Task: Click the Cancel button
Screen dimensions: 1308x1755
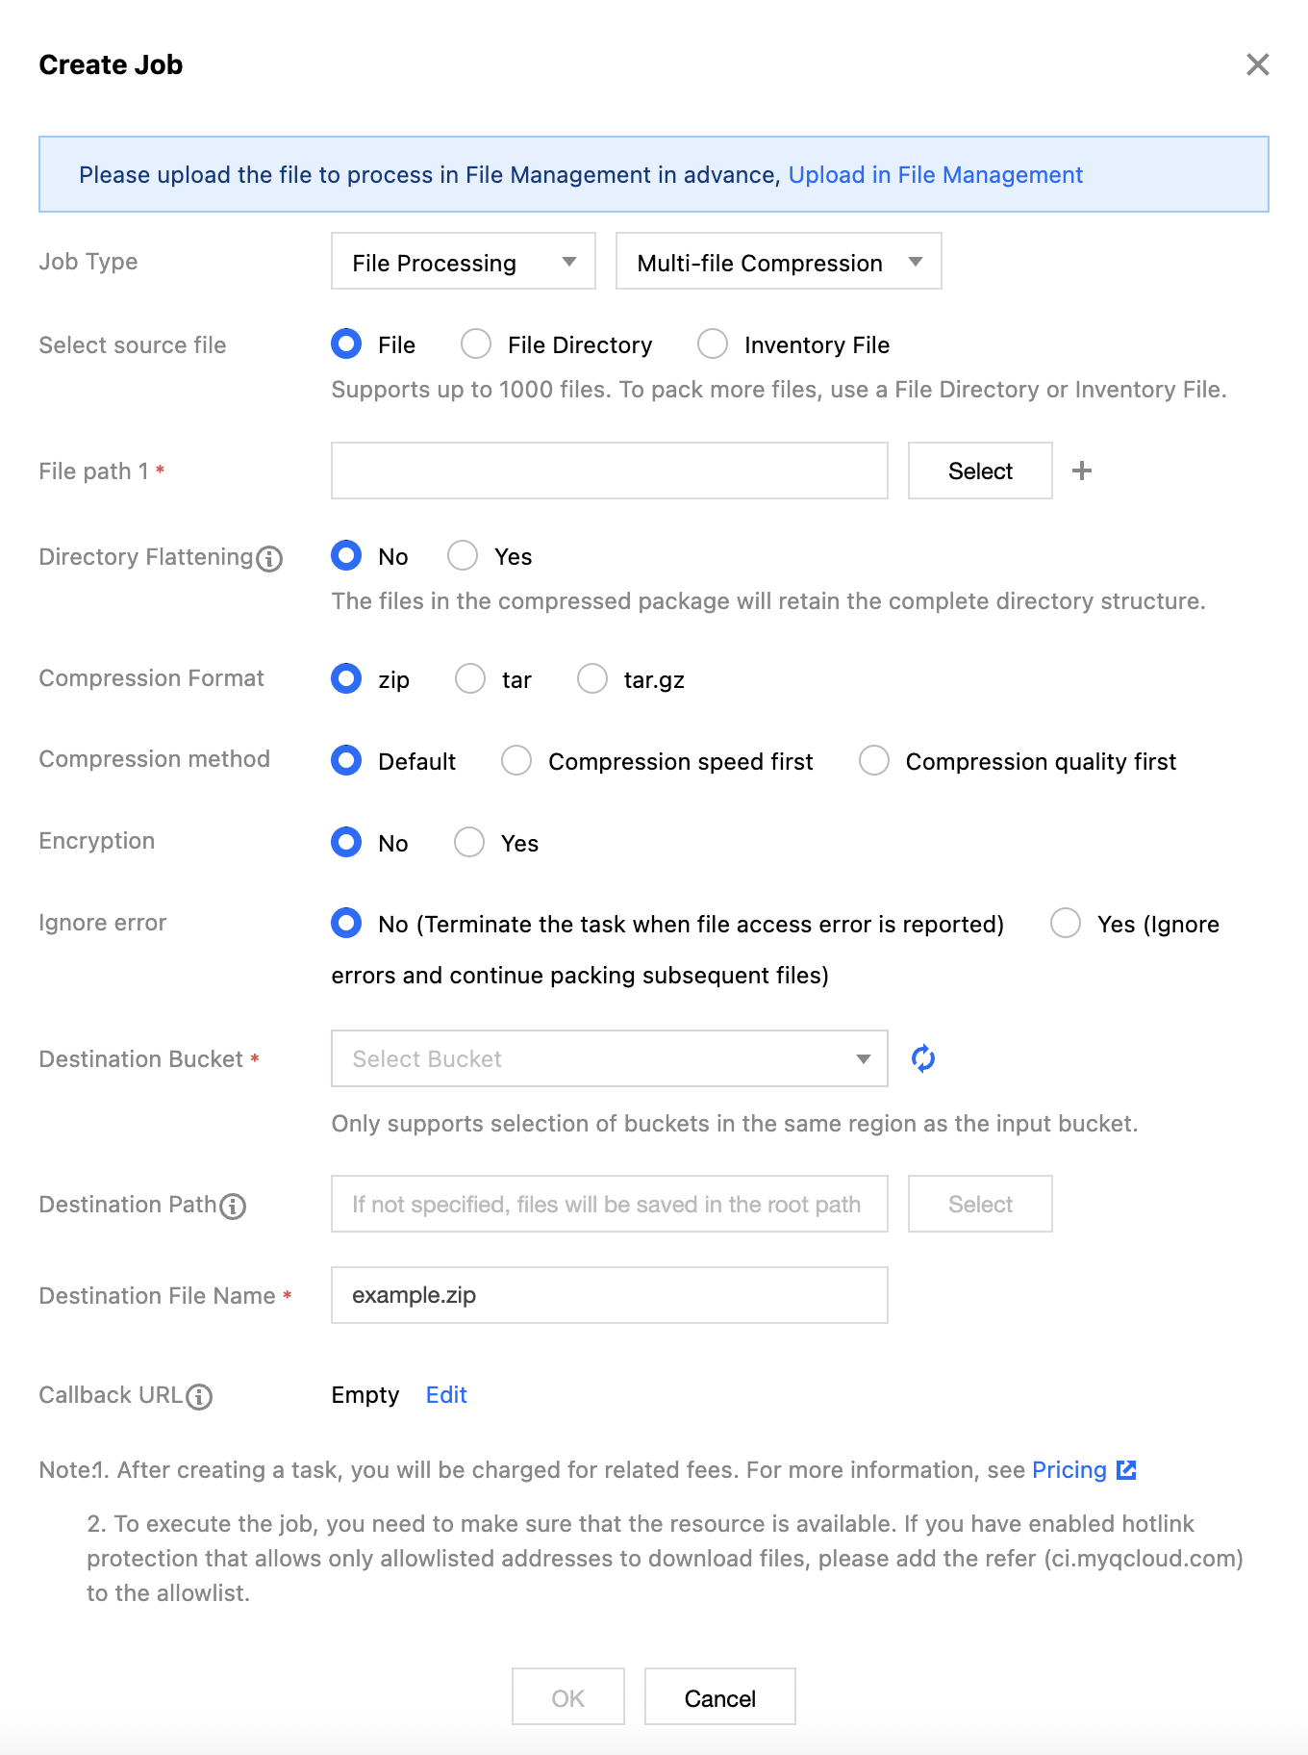Action: 719,1698
